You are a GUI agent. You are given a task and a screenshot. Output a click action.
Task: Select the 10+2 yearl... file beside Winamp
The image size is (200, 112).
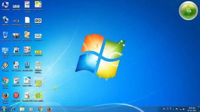16,67
